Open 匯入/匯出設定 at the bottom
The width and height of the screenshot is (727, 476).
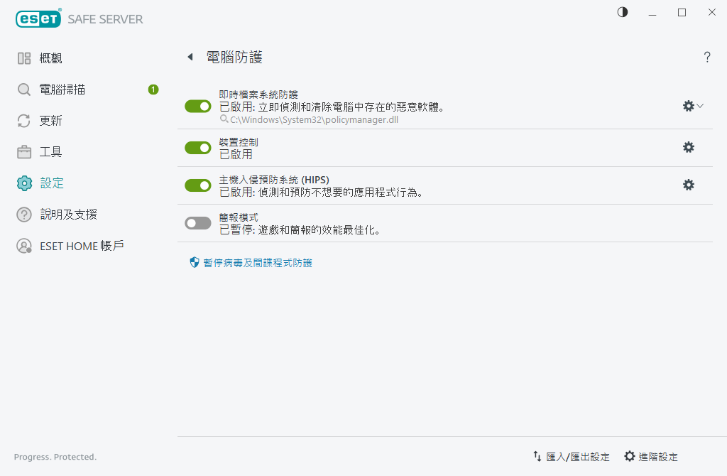[x=571, y=457]
